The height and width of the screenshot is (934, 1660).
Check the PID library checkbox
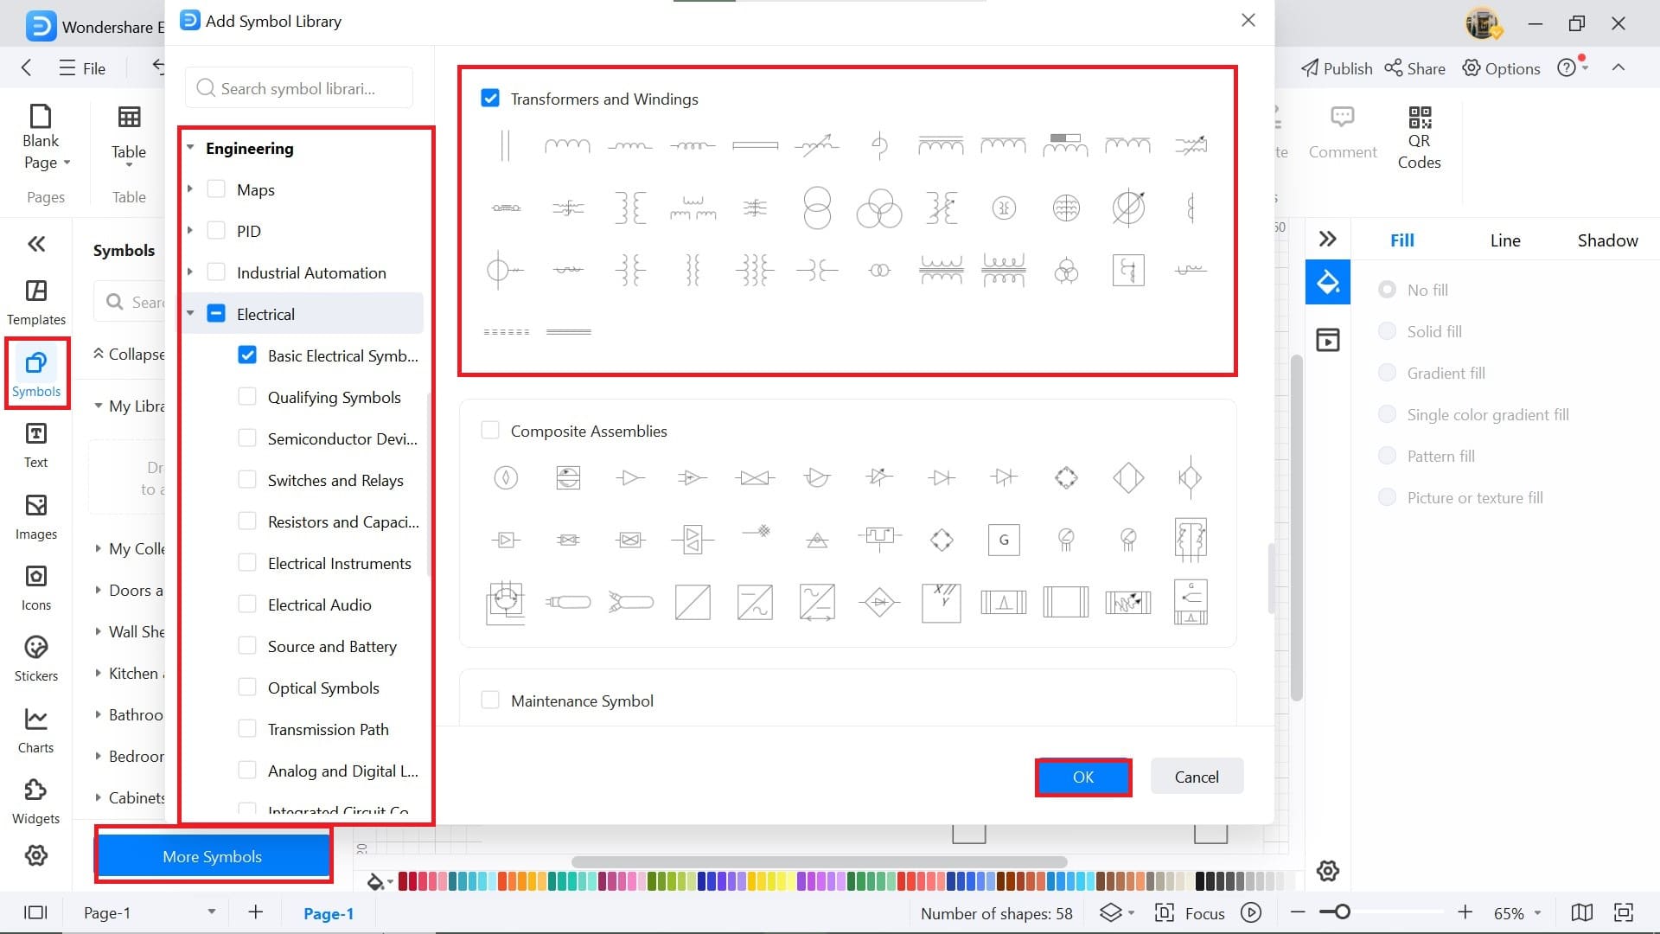pyautogui.click(x=216, y=231)
